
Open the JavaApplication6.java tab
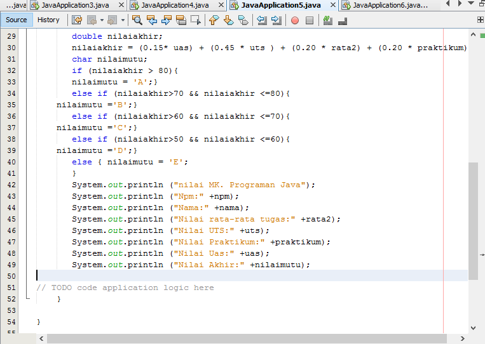[x=390, y=5]
